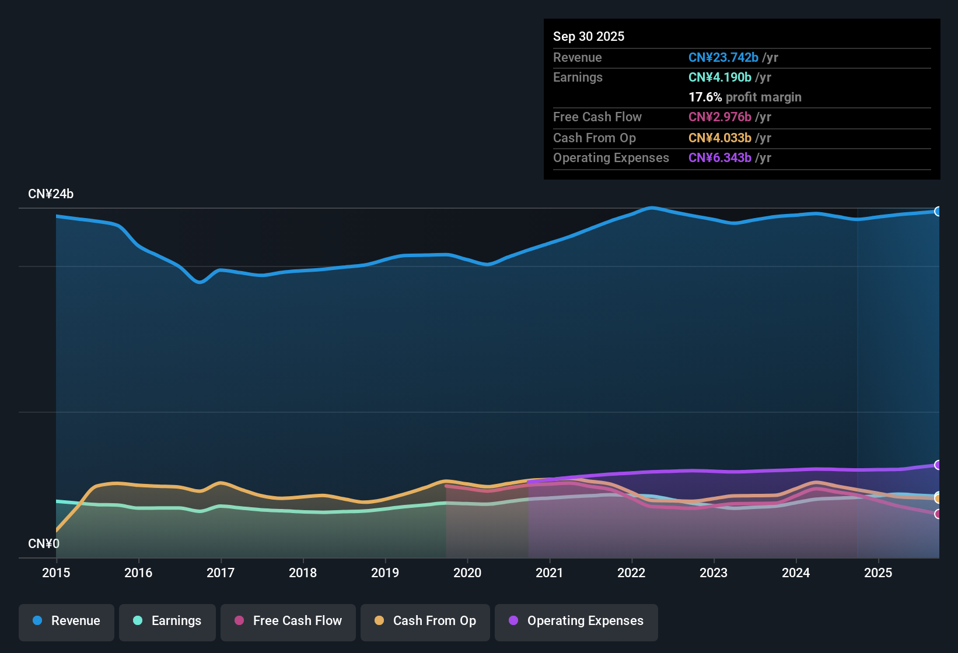Click the Free Cash Flow legend button
Screen dimensions: 958x653
coord(288,621)
